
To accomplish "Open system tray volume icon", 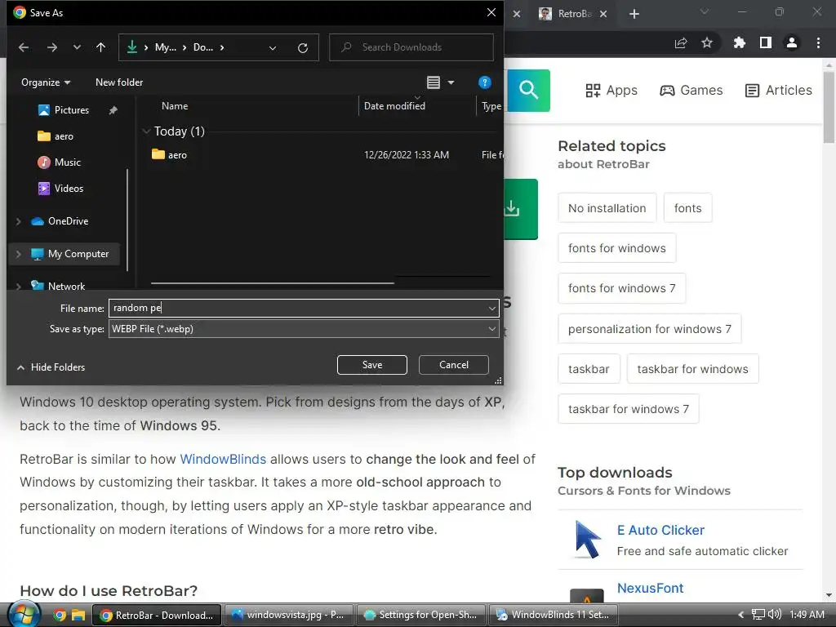I will [774, 615].
